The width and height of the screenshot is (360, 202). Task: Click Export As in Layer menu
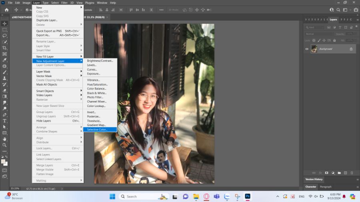[x=58, y=35]
